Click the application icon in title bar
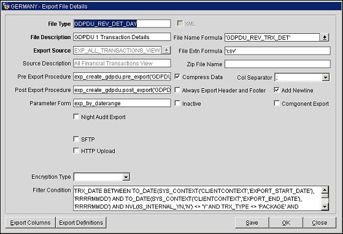The width and height of the screenshot is (343, 234). tap(6, 6)
